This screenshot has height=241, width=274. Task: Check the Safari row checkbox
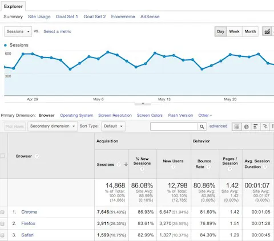coord(2,235)
